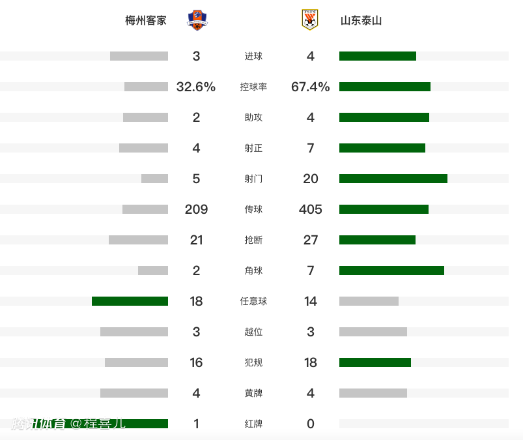The height and width of the screenshot is (440, 523).
Task: Click the 405 passes value
Action: coord(311,209)
